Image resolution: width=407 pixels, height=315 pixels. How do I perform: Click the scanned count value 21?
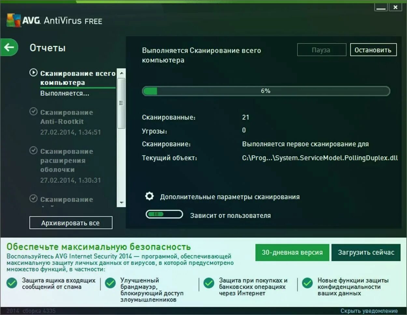[x=246, y=117]
